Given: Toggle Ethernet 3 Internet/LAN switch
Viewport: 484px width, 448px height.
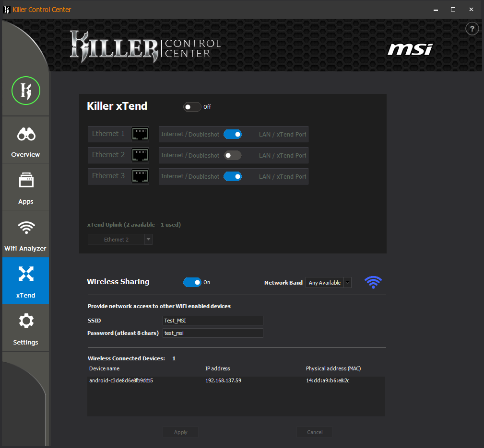Looking at the screenshot, I should 233,176.
